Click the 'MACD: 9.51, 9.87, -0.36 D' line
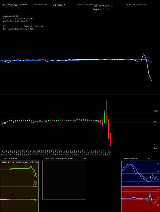This screenshot has width=160, height=212. pos(15,21)
